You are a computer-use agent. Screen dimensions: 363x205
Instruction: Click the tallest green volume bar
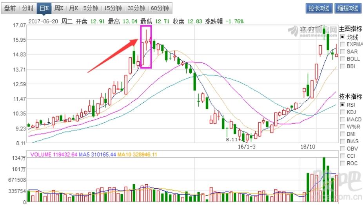(324, 180)
